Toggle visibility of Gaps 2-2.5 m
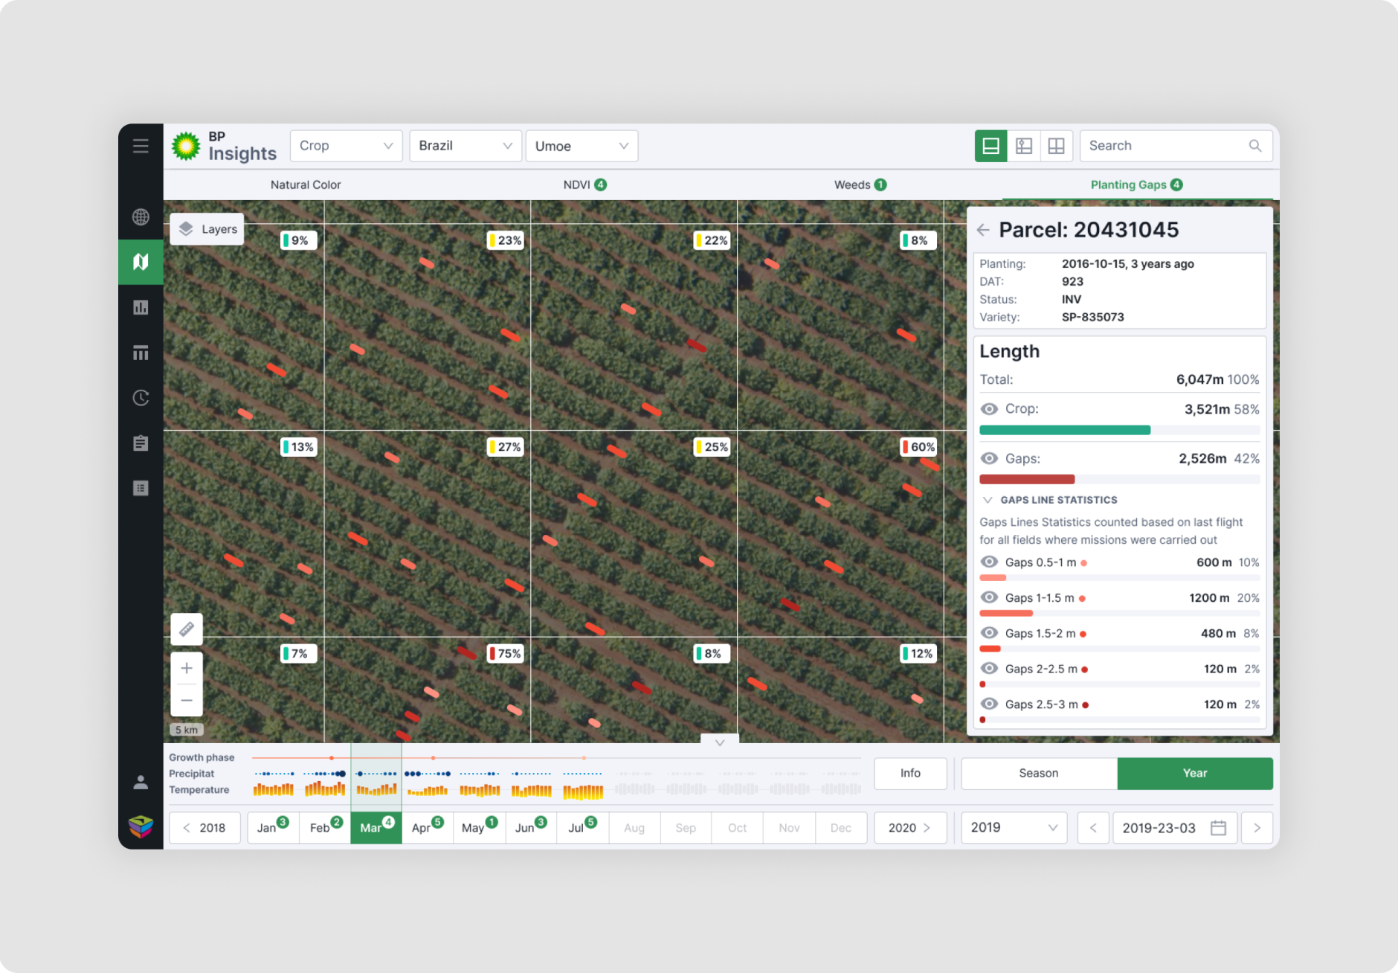The height and width of the screenshot is (973, 1398). tap(989, 669)
